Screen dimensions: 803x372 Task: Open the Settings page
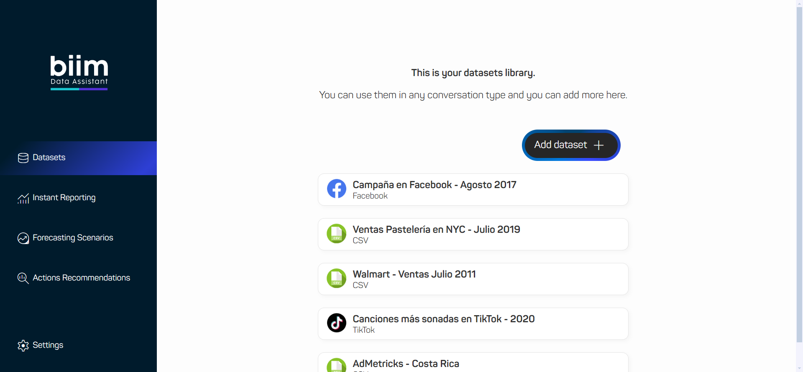point(48,345)
